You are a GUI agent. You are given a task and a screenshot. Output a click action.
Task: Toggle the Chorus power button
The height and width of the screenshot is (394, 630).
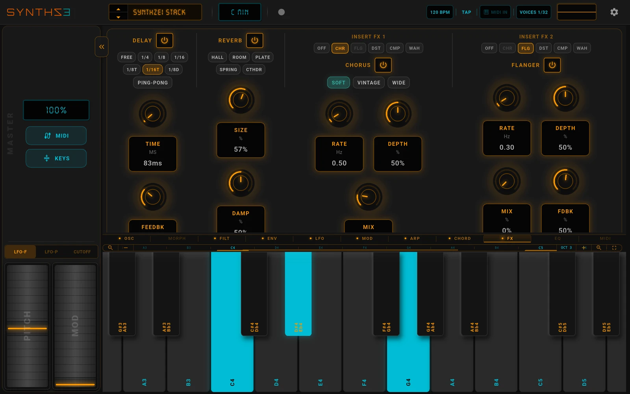tap(383, 65)
